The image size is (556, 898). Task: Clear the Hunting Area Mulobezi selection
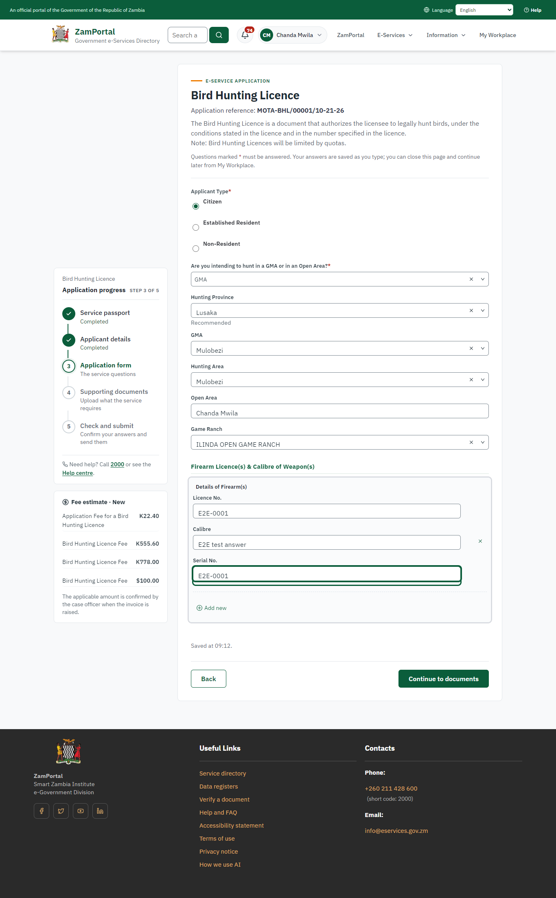(x=471, y=380)
